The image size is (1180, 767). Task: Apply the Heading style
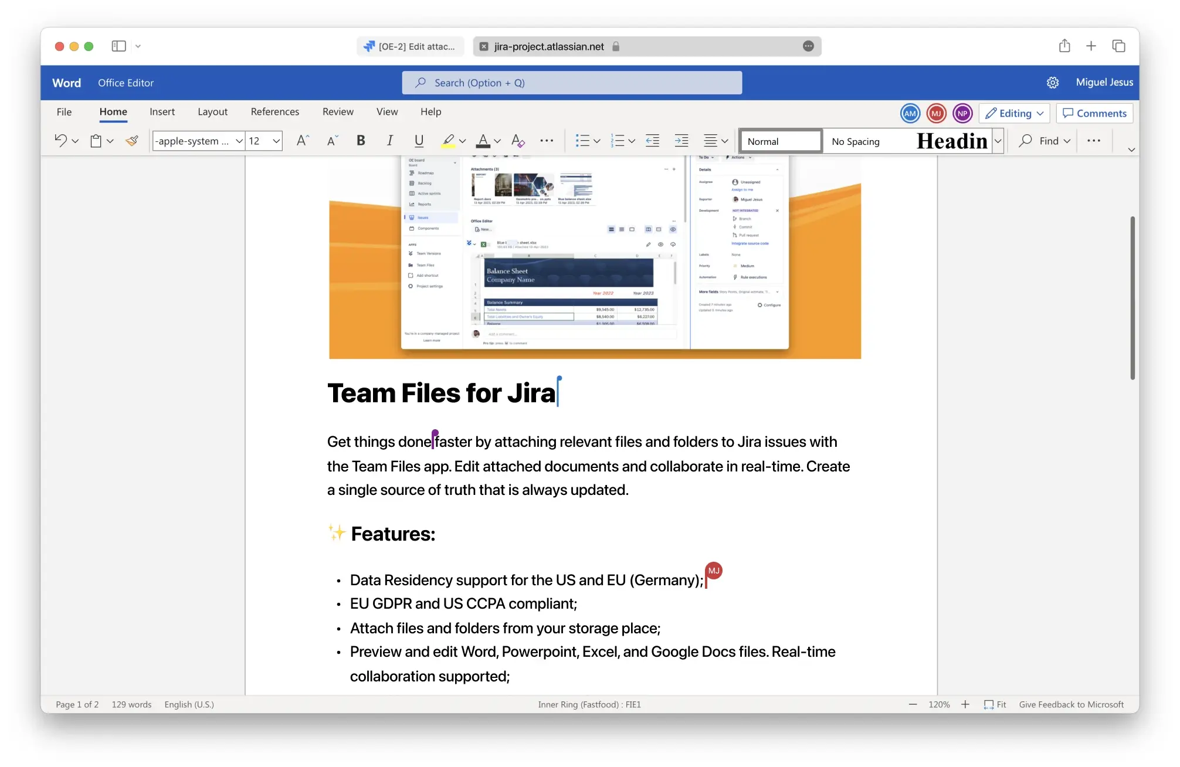[951, 141]
